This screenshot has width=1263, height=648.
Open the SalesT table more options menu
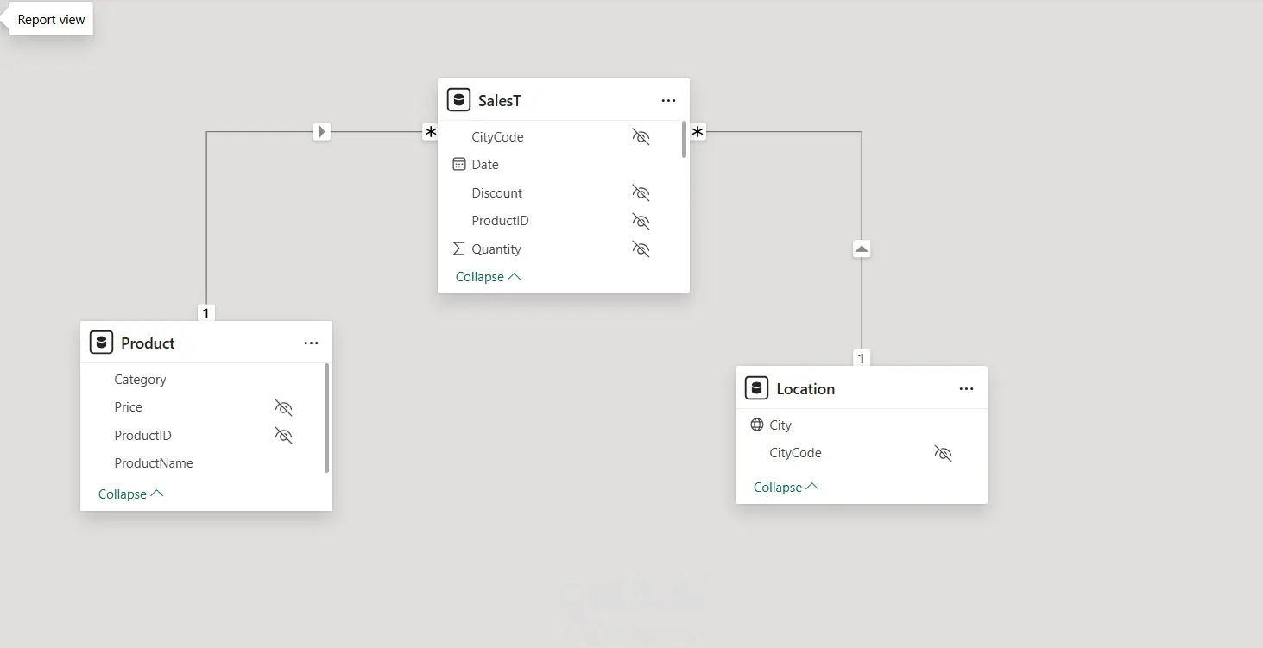668,101
